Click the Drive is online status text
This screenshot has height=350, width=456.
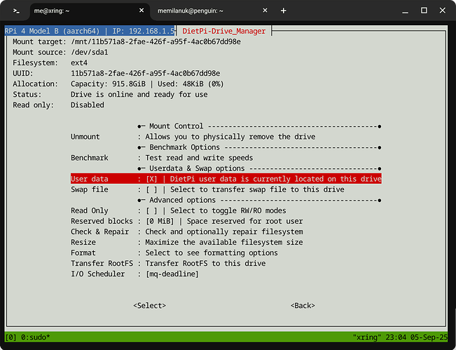(139, 95)
